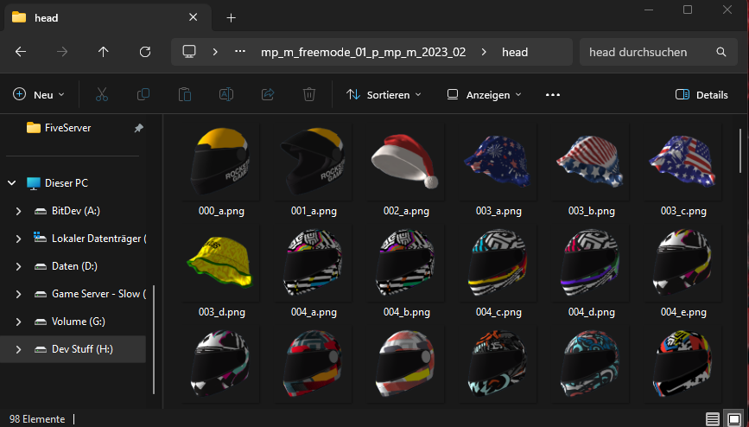The width and height of the screenshot is (749, 427).
Task: Select Volume (G:) in the sidebar
Action: (79, 322)
